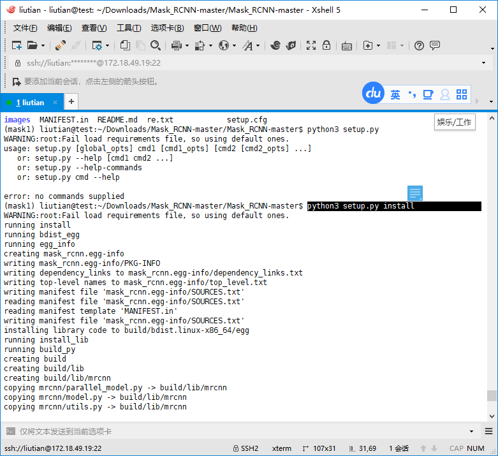This screenshot has width=498, height=456.
Task: Click the 娱乐/工作 mode button
Action: pyautogui.click(x=455, y=122)
